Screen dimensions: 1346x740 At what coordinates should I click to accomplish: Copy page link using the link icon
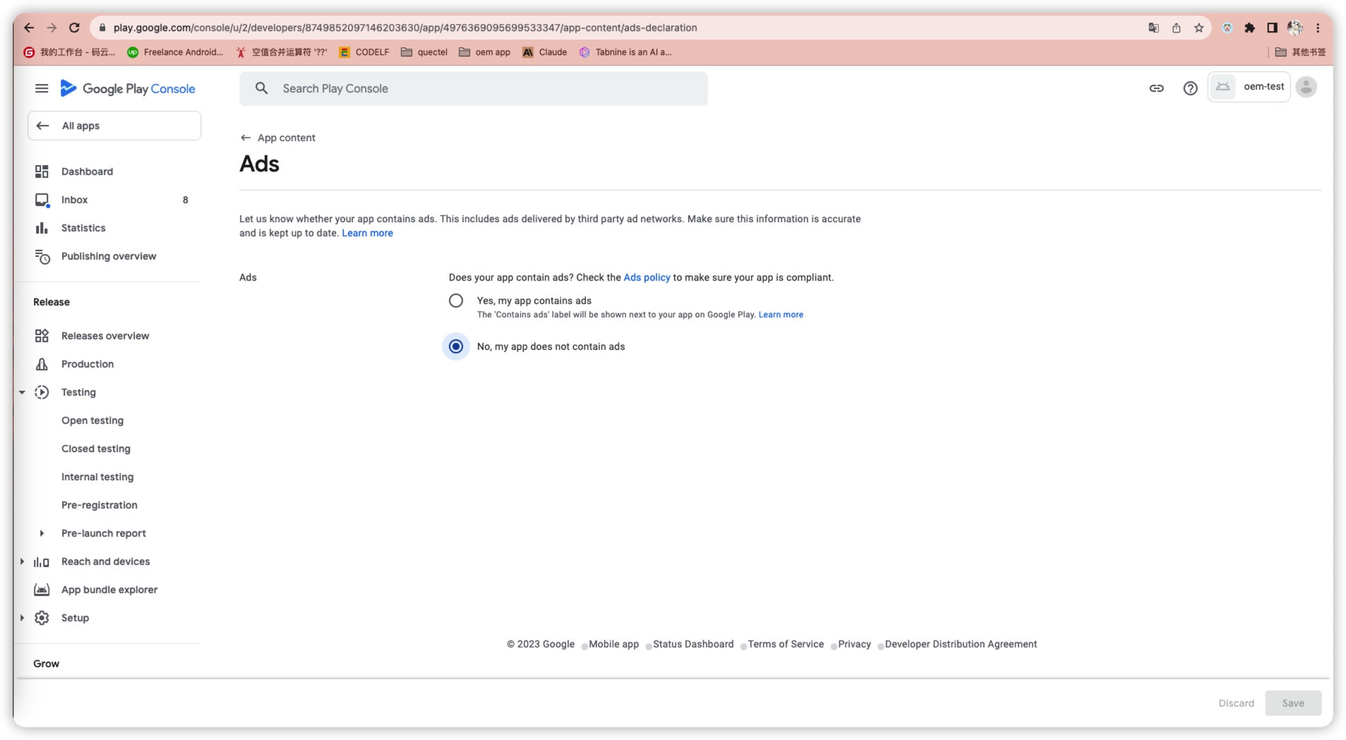[x=1156, y=88]
